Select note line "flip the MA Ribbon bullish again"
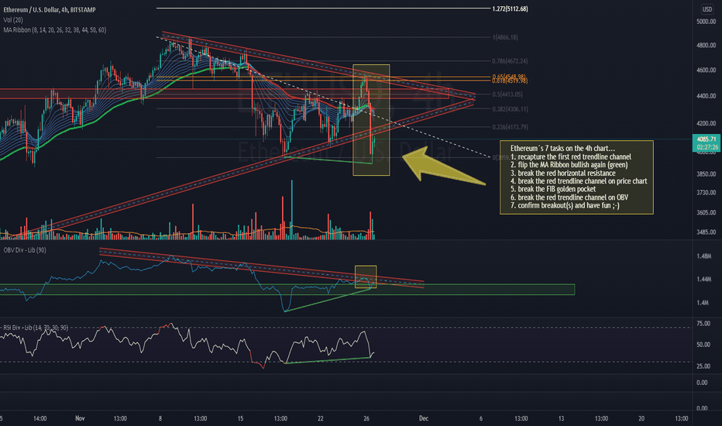 [569, 164]
